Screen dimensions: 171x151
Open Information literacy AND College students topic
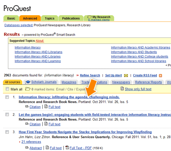tap(140, 57)
